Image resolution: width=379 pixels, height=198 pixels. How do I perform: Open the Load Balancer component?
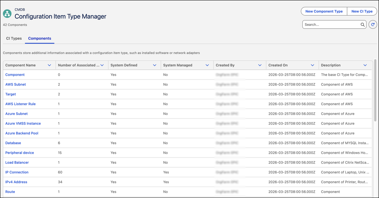click(x=17, y=162)
